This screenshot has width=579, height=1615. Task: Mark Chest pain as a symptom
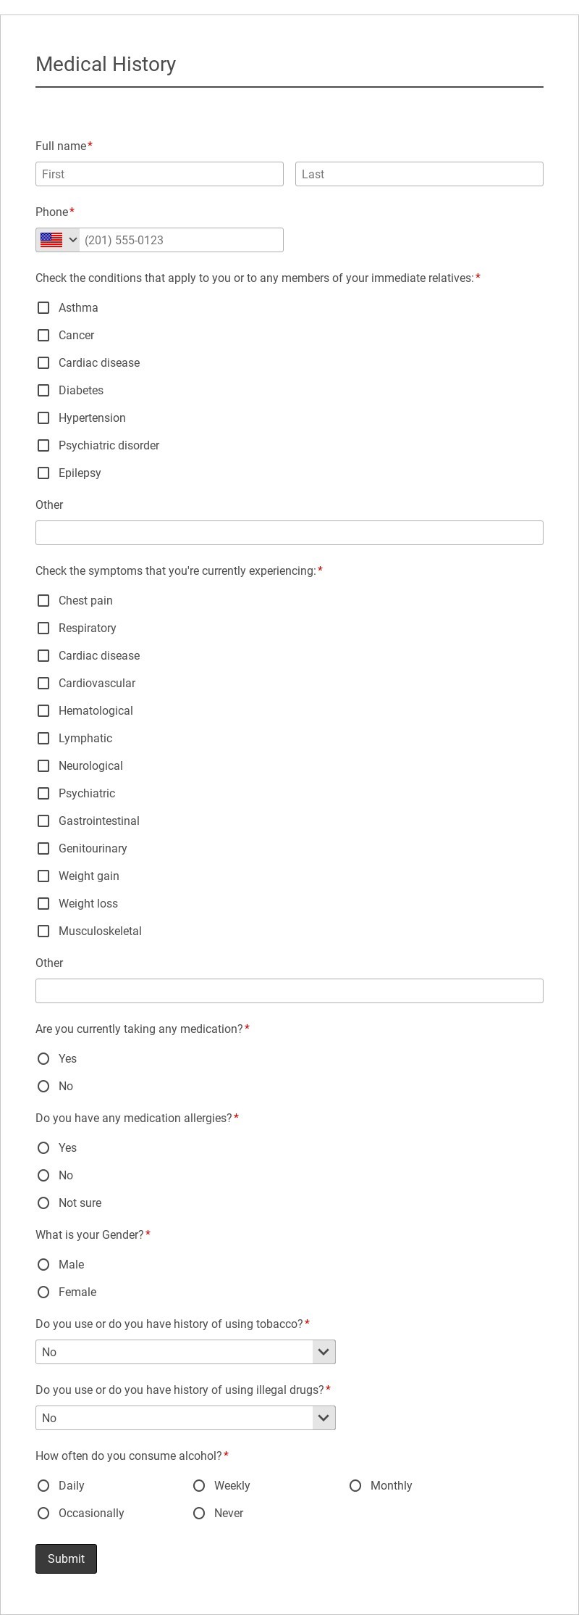(43, 601)
